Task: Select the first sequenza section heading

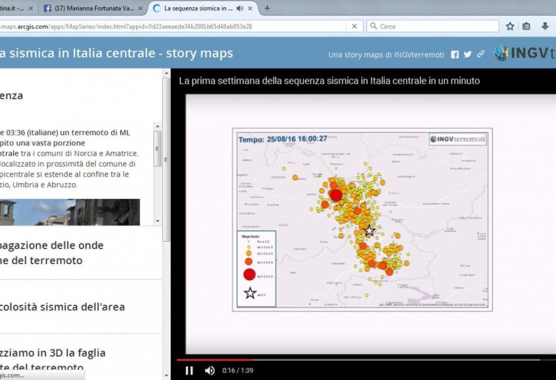Action: (x=11, y=95)
